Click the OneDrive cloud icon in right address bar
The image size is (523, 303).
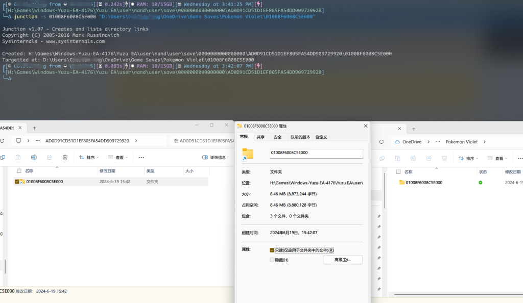point(397,142)
